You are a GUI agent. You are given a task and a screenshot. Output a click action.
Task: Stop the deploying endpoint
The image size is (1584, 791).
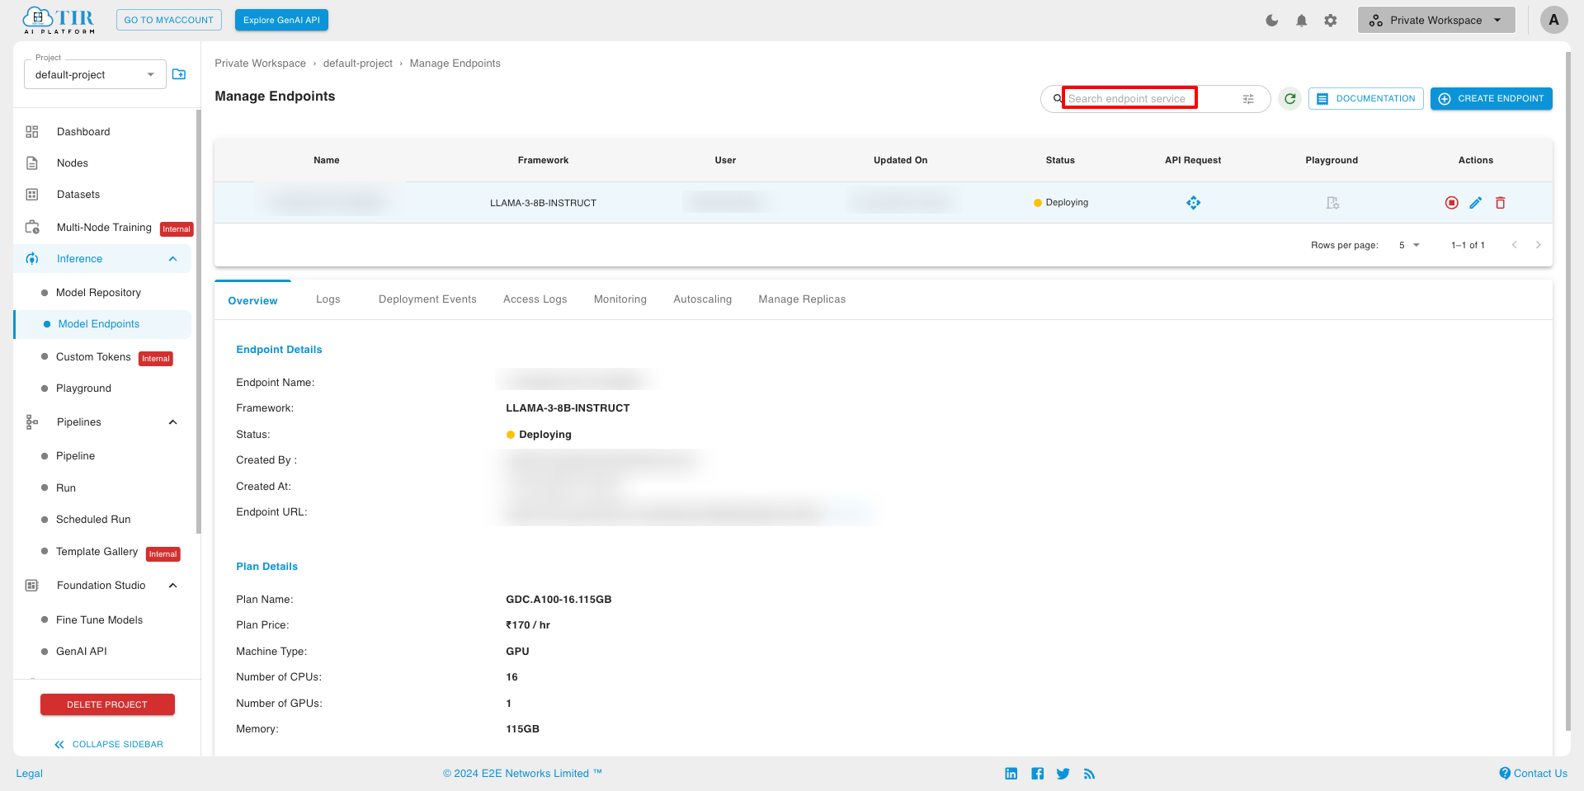(x=1452, y=203)
